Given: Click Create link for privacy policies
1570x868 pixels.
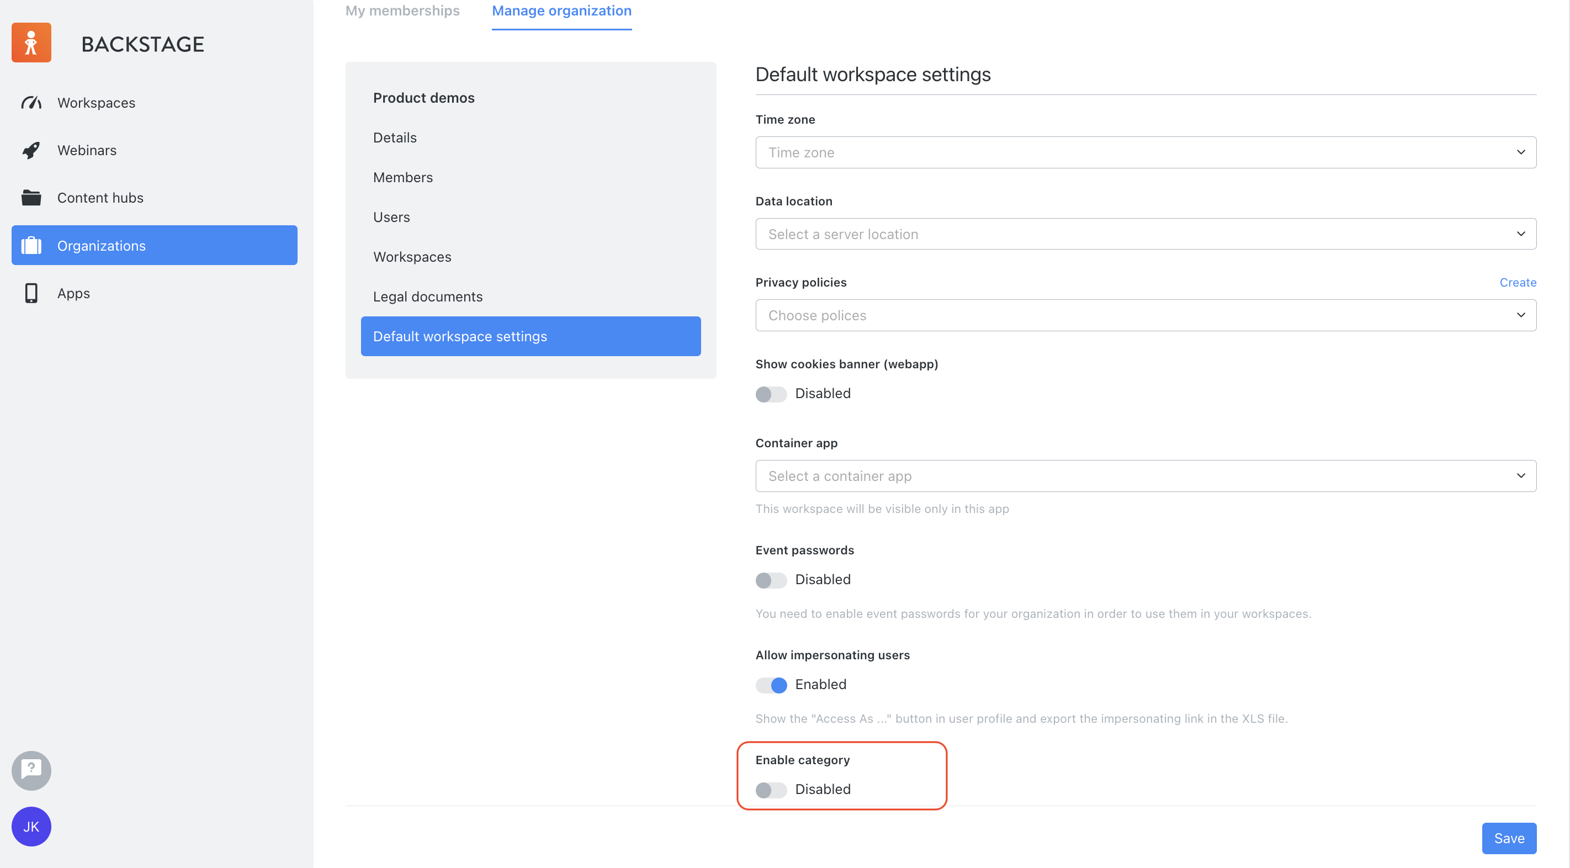Looking at the screenshot, I should pos(1518,282).
